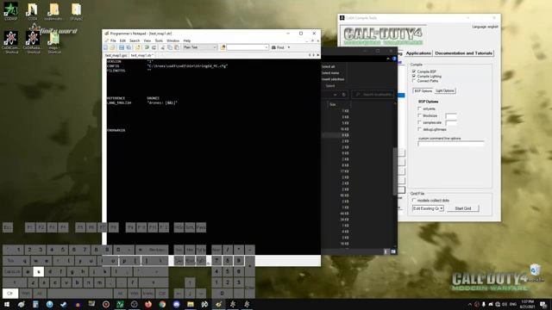This screenshot has width=552, height=310.
Task: Switch to test_map1.gsc tab
Action: [116, 55]
